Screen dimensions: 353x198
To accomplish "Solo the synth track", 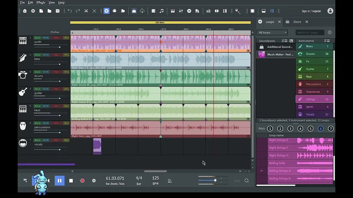I will click(37, 38).
